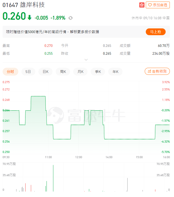The height and width of the screenshot is (197, 174).
Task: Select the 年K yearly chart tab
Action: [x=115, y=72]
